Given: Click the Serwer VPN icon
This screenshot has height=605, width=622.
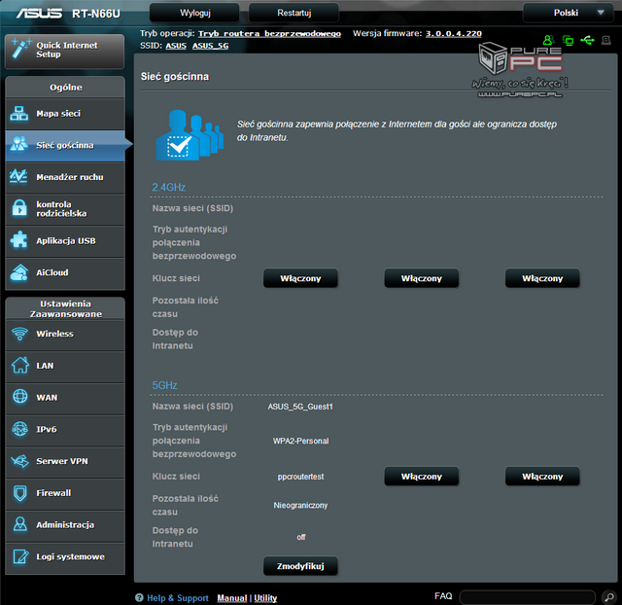Looking at the screenshot, I should point(19,460).
